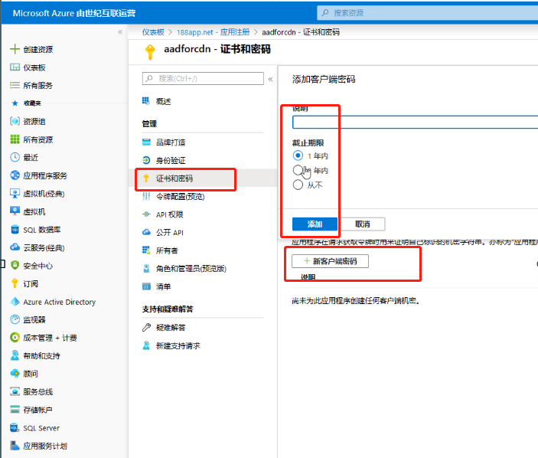The image size is (538, 458).
Task: Open the Dashboard icon in left sidebar
Action: point(15,67)
